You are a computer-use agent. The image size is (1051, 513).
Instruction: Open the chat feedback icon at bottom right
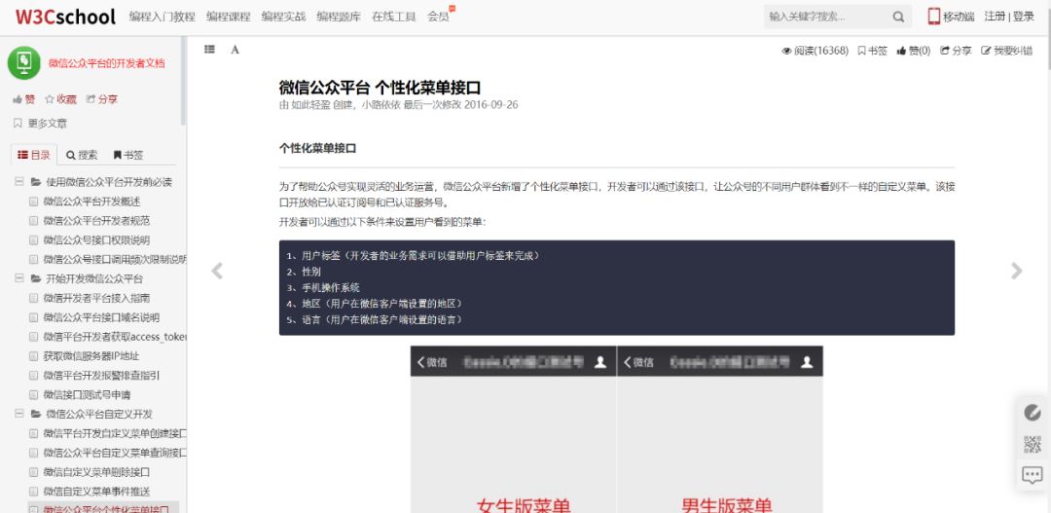(1033, 476)
